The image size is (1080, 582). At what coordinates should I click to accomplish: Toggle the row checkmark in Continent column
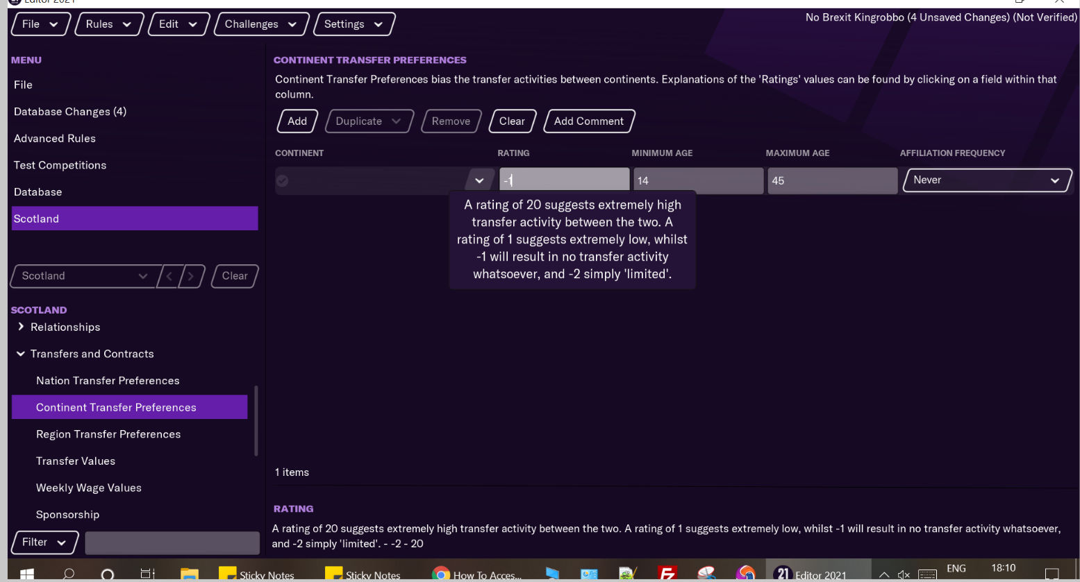click(x=282, y=181)
